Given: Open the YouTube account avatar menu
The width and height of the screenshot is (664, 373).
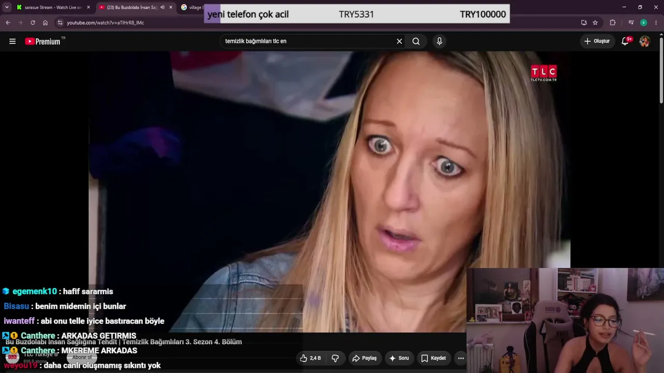Looking at the screenshot, I should 644,41.
